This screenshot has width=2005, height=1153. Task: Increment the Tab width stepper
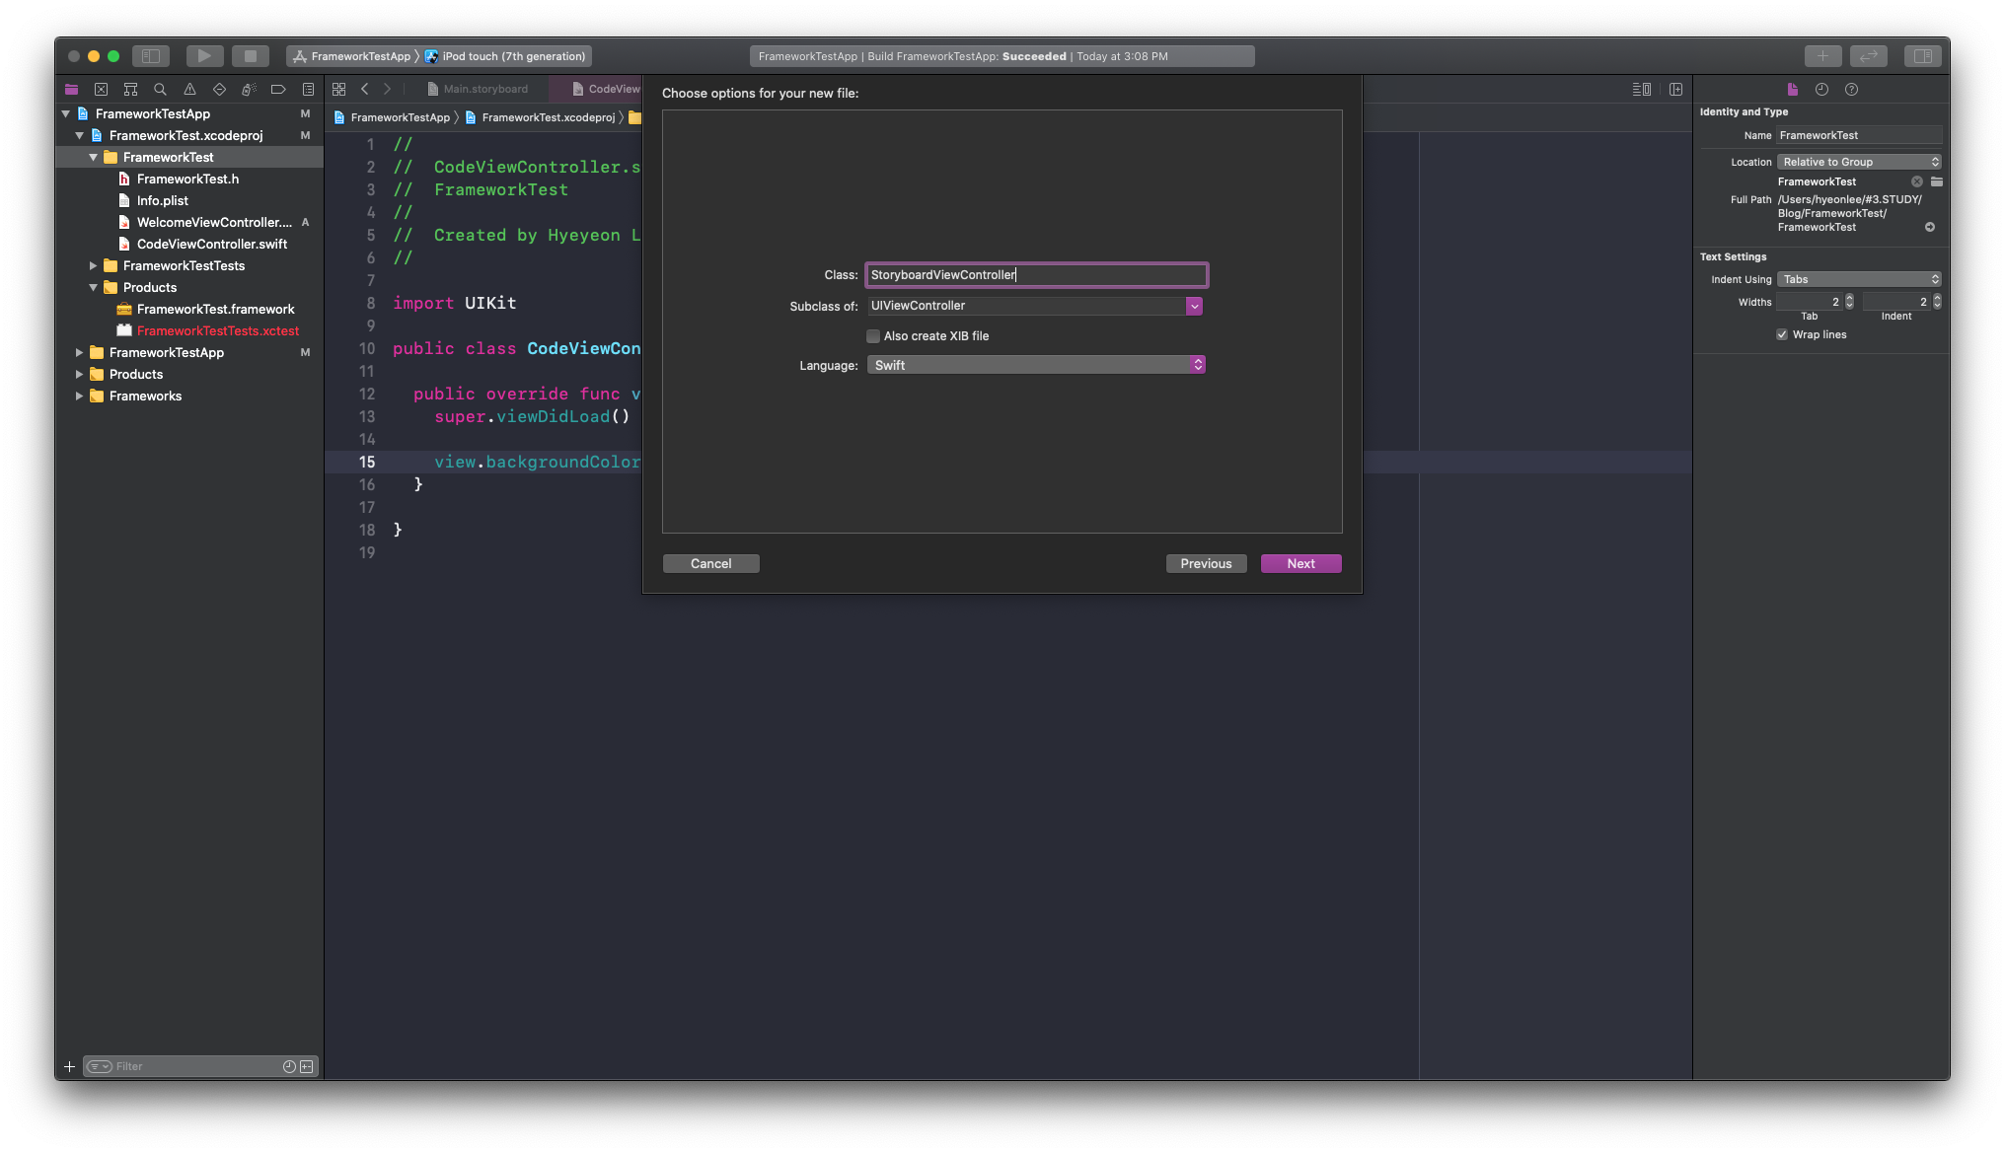(1849, 298)
